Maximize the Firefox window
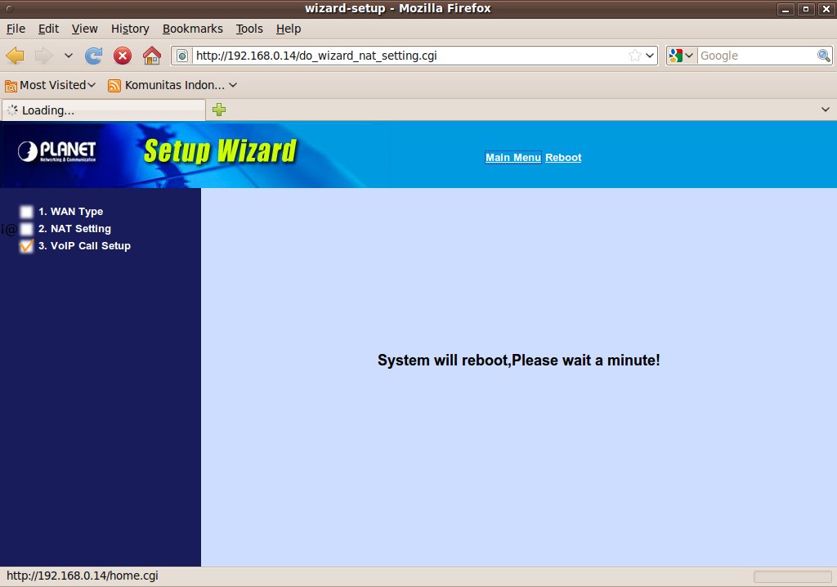This screenshot has width=837, height=587. click(x=806, y=9)
